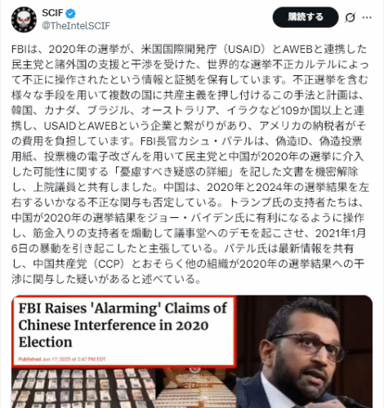View the photo of man wearing glasses
The height and width of the screenshot is (408, 384).
305,352
